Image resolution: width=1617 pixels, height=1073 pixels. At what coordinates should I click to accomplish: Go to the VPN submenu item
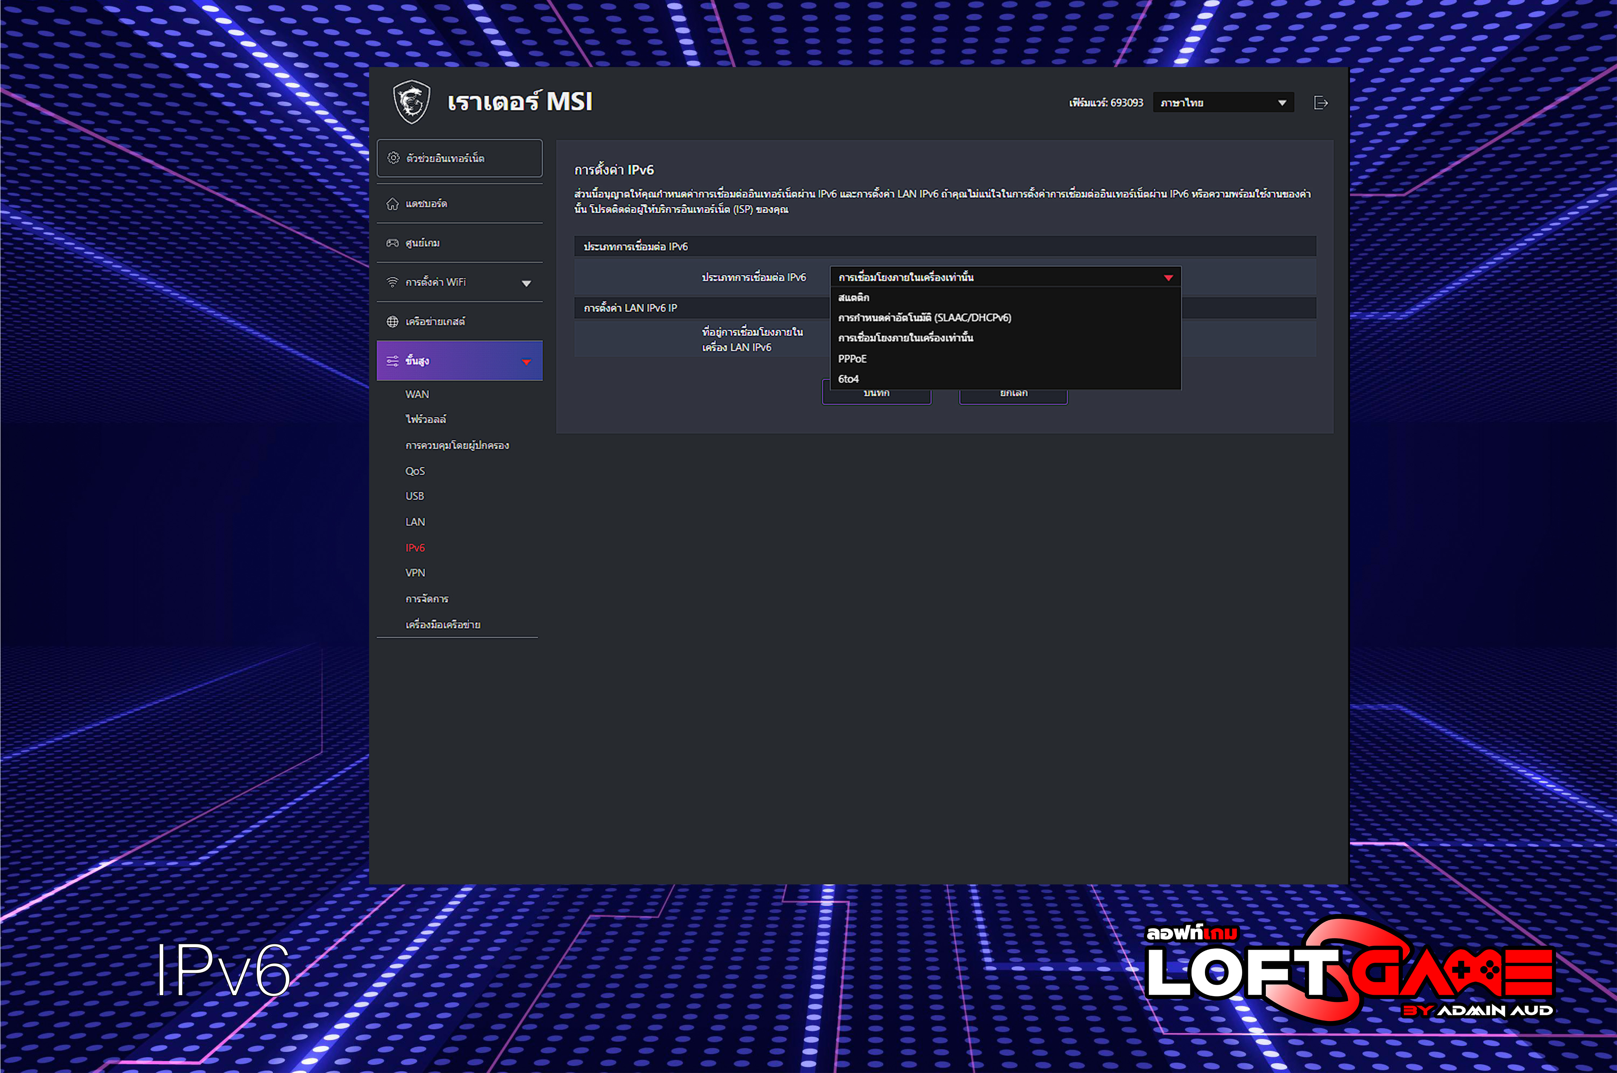pyautogui.click(x=415, y=573)
